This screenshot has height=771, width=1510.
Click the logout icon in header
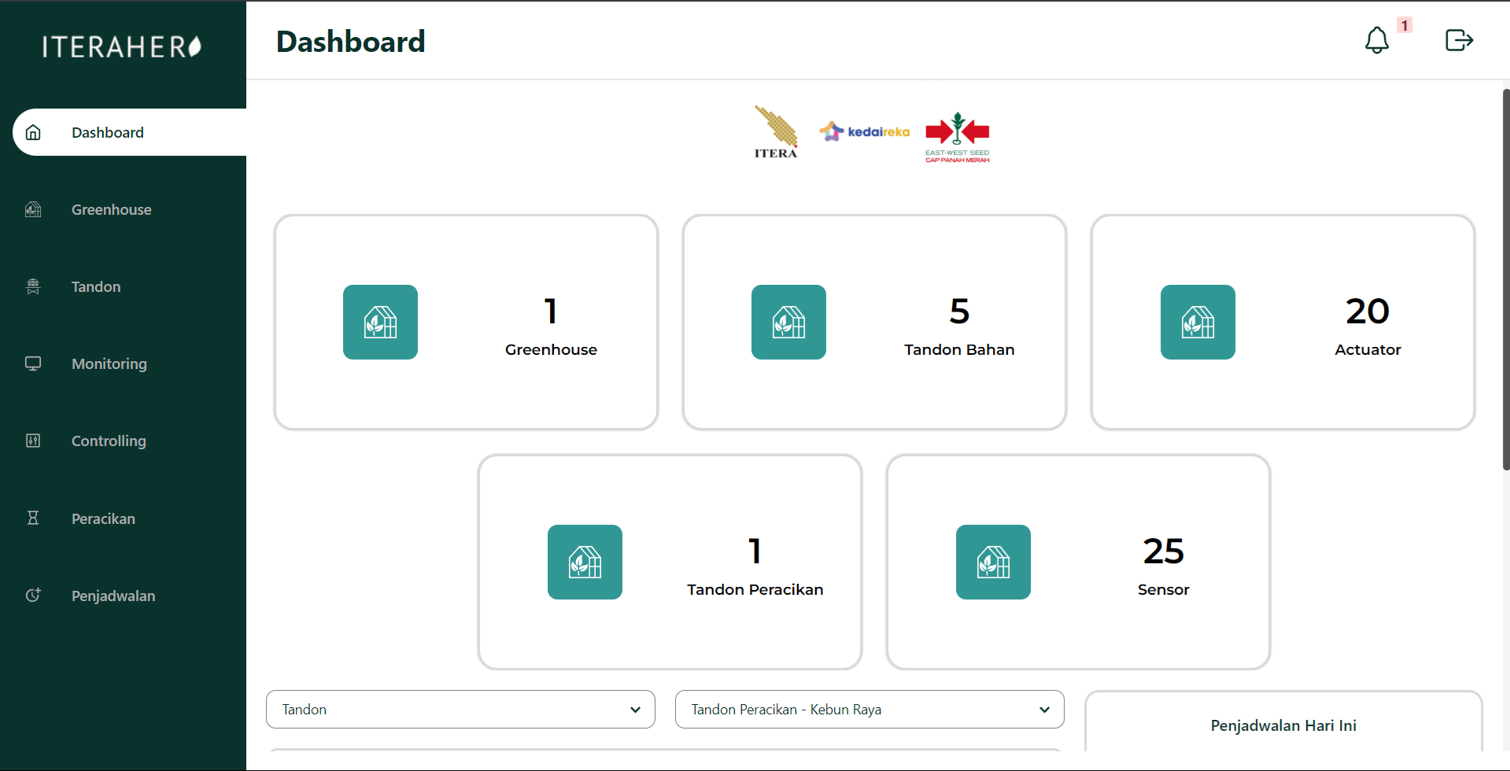(x=1458, y=40)
